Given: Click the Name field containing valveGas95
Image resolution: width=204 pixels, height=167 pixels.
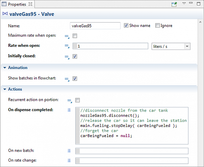Looking at the screenshot, I should click(x=95, y=26).
